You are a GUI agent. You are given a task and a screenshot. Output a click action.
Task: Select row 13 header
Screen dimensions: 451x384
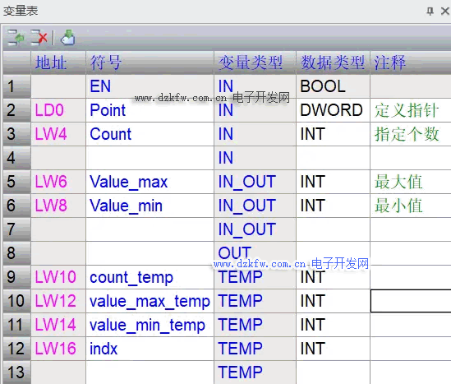point(16,372)
